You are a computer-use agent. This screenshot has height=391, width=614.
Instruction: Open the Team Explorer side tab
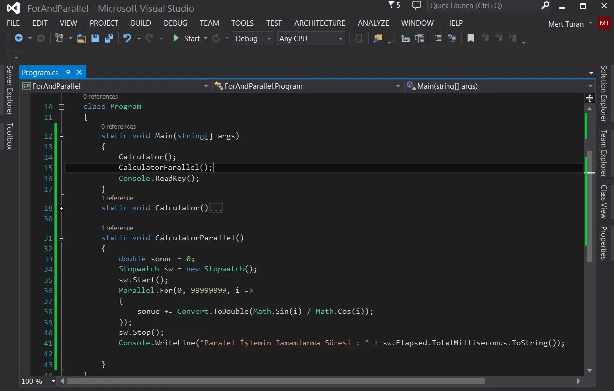point(603,153)
